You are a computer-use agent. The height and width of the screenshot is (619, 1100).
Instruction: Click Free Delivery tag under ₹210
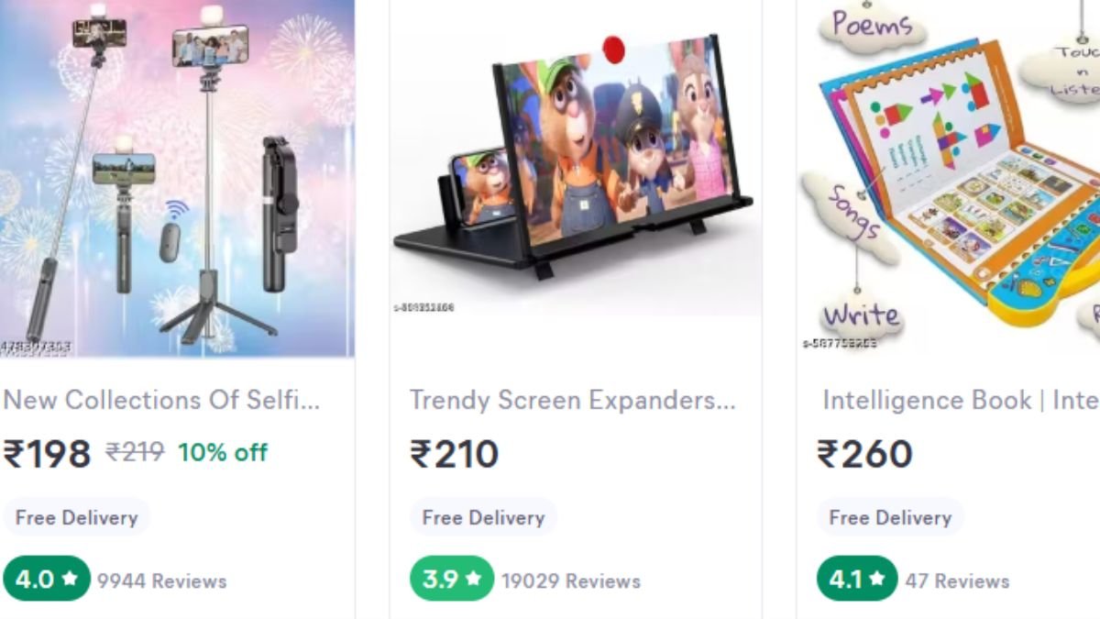point(483,517)
